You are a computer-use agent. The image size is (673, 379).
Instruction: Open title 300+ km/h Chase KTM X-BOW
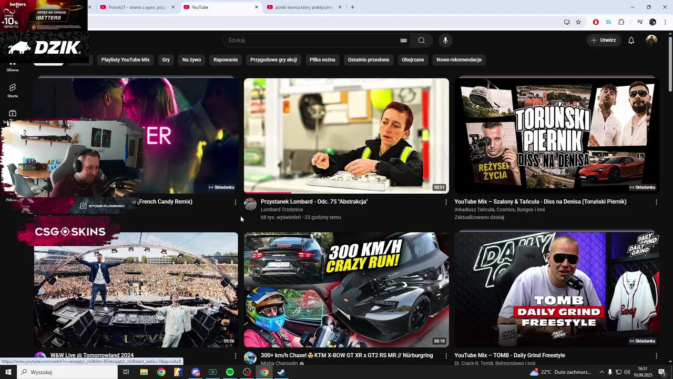[347, 355]
